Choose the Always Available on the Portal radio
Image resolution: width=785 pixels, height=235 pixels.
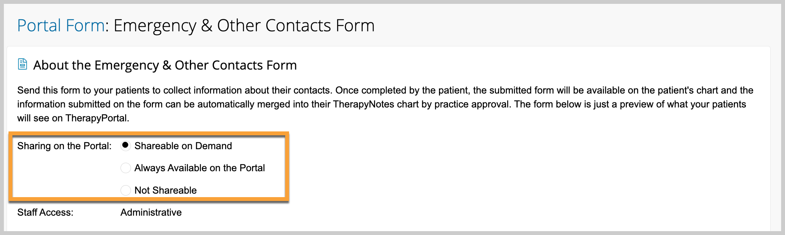126,168
